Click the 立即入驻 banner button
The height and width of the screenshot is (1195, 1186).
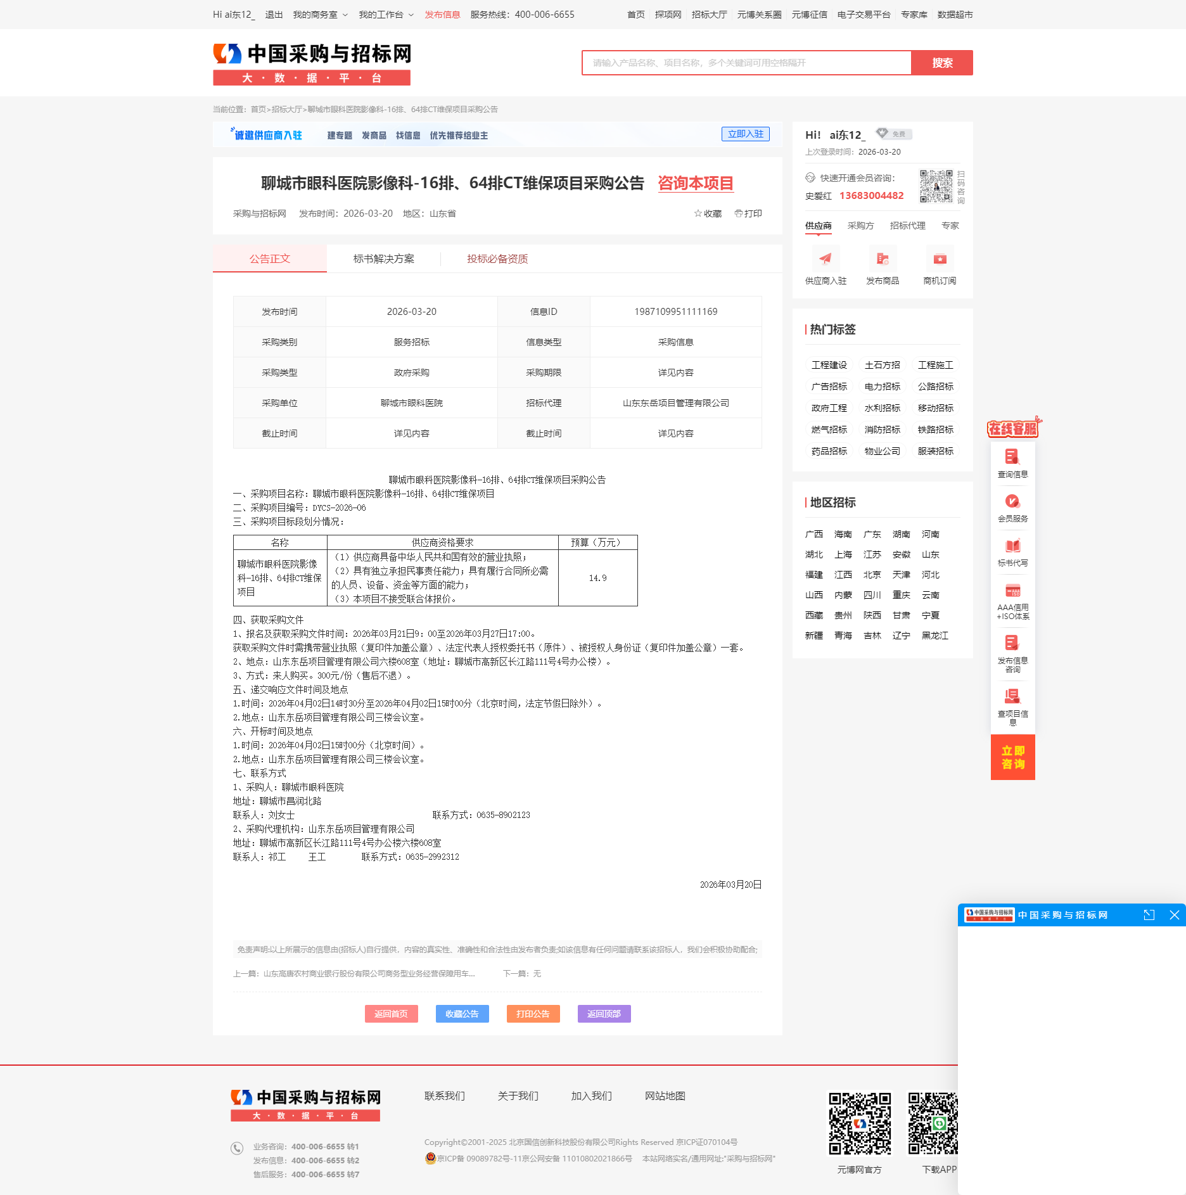pyautogui.click(x=745, y=134)
